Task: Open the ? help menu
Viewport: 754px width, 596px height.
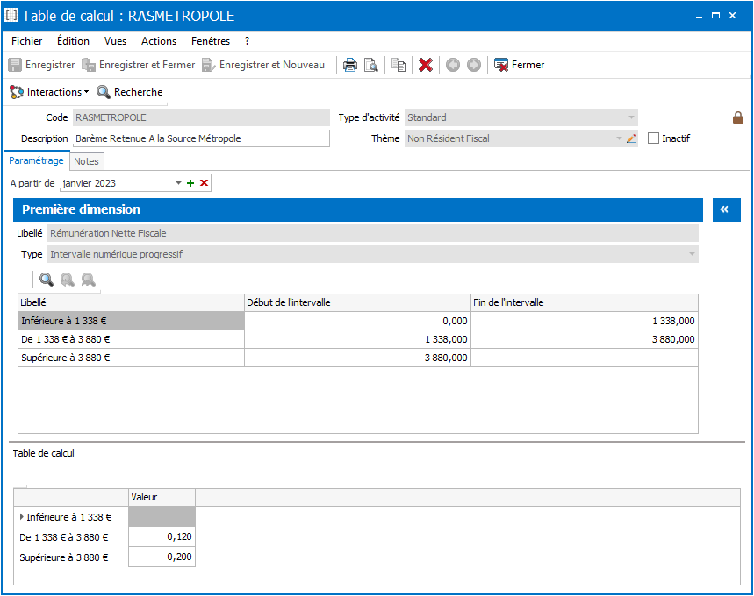Action: tap(248, 41)
